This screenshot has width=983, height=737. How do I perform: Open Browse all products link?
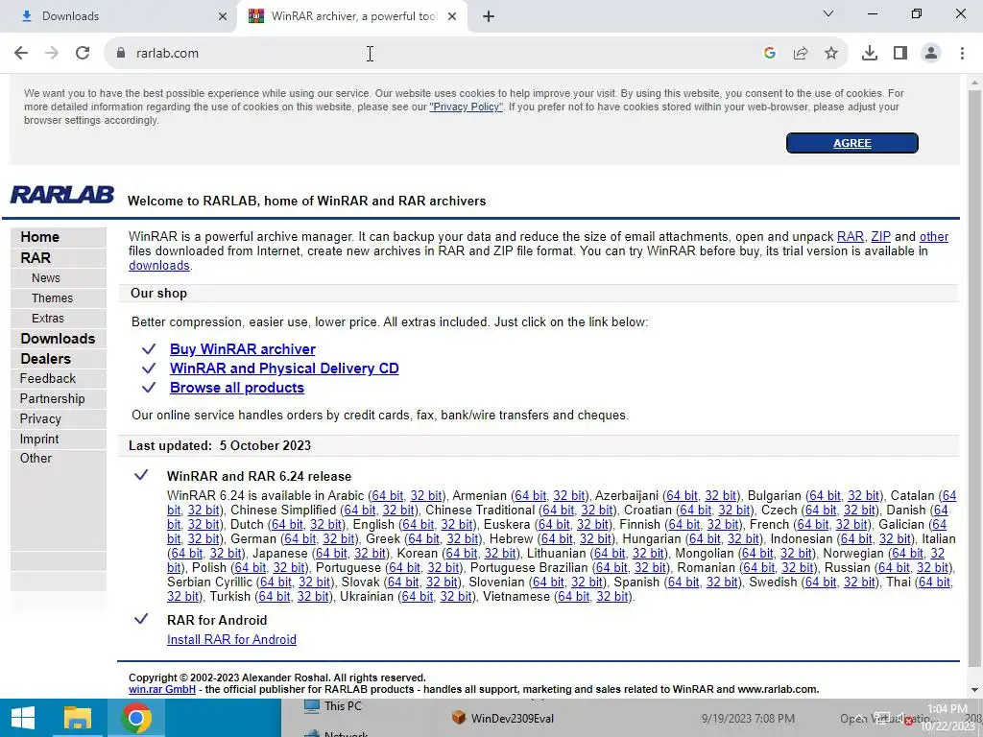tap(237, 388)
